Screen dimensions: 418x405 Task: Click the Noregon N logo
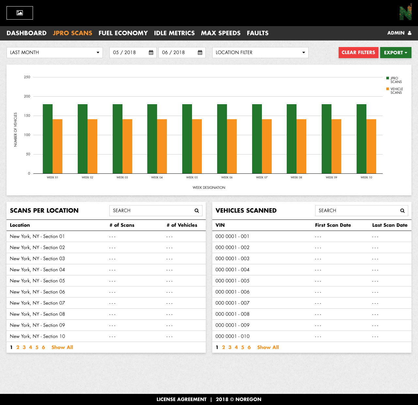[x=405, y=12]
